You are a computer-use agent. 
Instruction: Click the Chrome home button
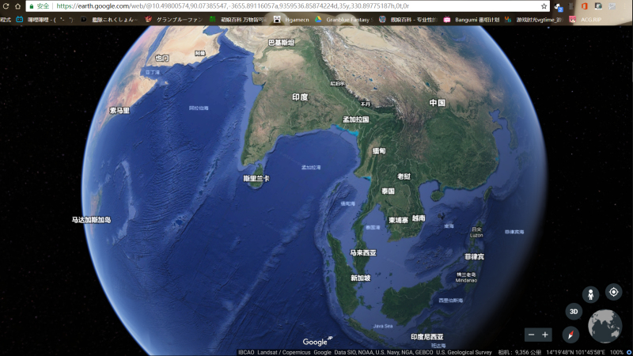click(17, 6)
